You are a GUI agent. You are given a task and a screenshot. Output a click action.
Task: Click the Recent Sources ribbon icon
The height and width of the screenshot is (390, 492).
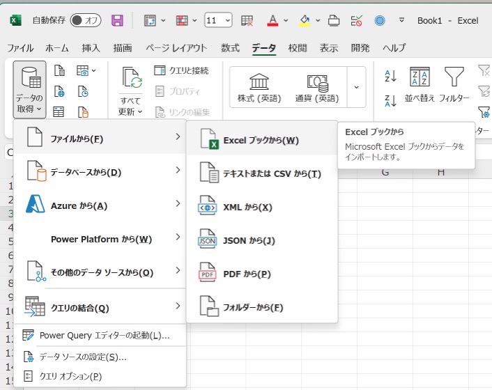point(83,91)
